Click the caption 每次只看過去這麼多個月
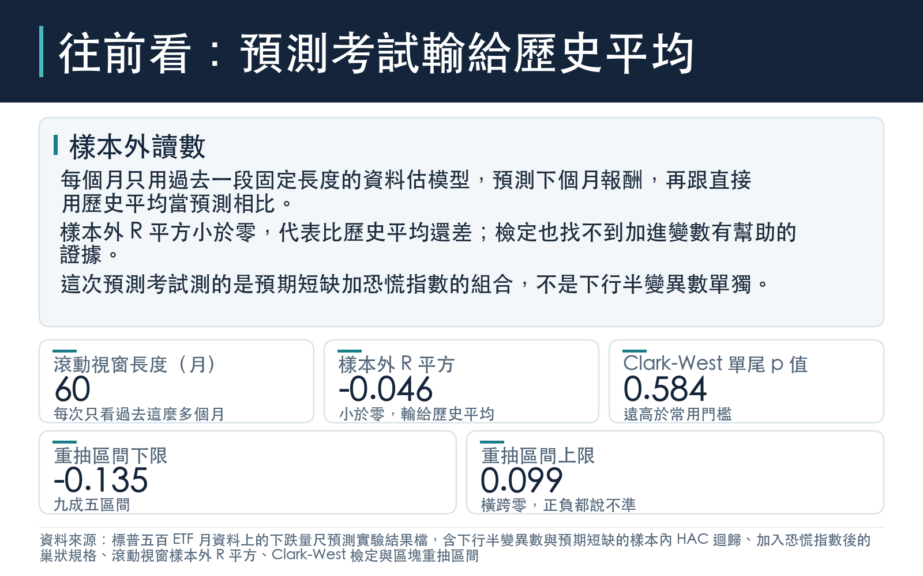Viewport: 923px width, 576px height. [139, 414]
